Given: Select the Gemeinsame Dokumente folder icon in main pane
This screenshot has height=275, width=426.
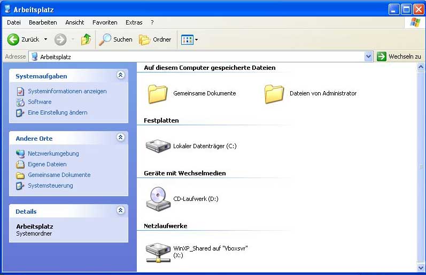Looking at the screenshot, I should (158, 94).
